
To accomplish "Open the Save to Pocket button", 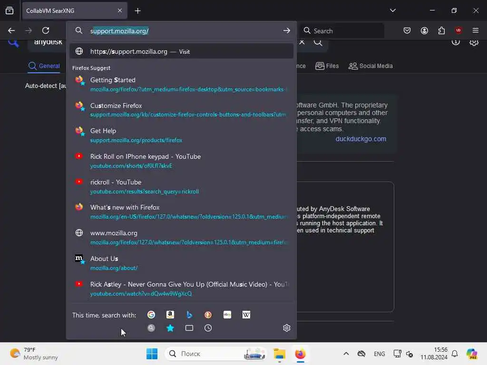I will click(x=407, y=30).
